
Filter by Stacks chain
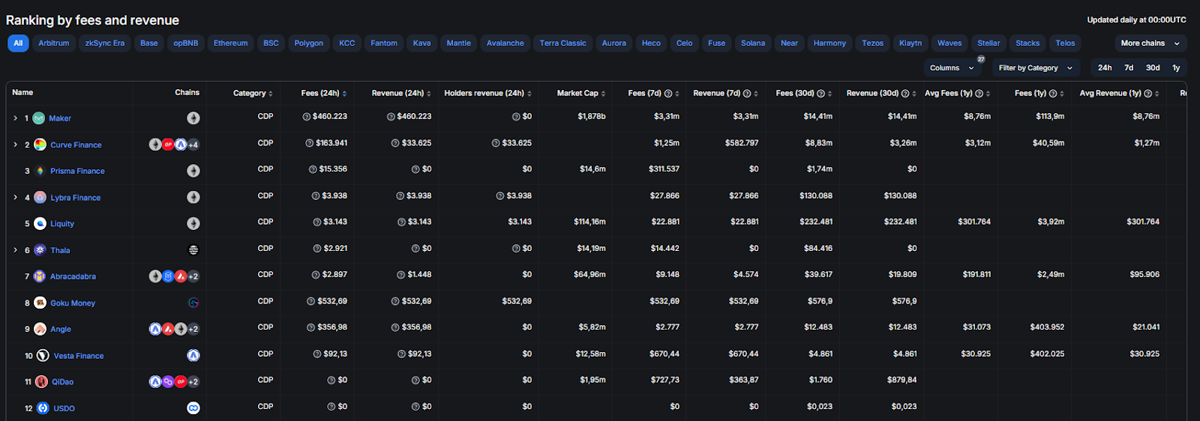pos(1027,43)
